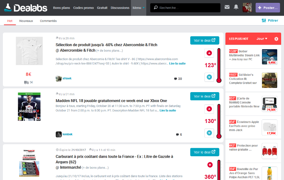Viewport: 284px width, 180px height.
Task: Vote hot on Carburant à prix coûtant deal
Action: point(210,165)
